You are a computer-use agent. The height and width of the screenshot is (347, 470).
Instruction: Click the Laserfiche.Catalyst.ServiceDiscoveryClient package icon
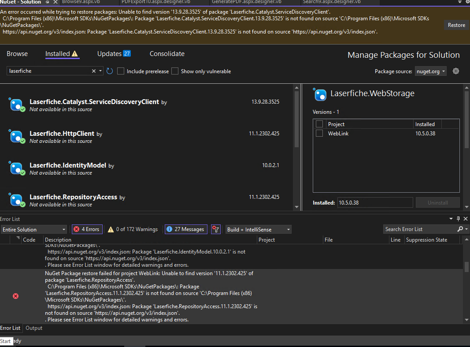pos(16,105)
